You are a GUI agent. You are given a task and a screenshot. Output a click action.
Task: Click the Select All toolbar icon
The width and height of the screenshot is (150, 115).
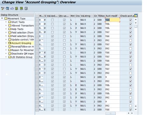(x=17, y=9)
